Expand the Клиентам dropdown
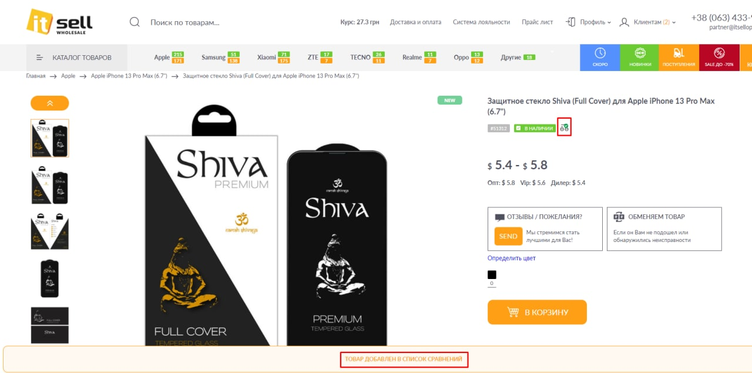The image size is (752, 373). [x=647, y=22]
